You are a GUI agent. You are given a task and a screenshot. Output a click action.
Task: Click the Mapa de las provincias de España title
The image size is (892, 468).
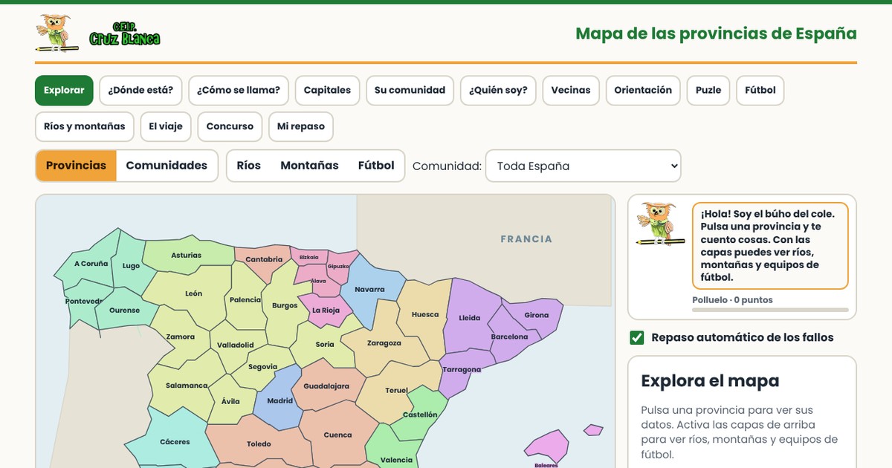point(716,33)
